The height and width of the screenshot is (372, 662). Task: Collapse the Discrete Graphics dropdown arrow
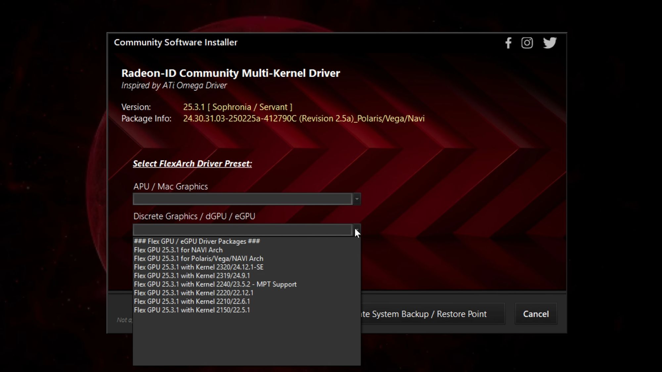[x=357, y=229]
